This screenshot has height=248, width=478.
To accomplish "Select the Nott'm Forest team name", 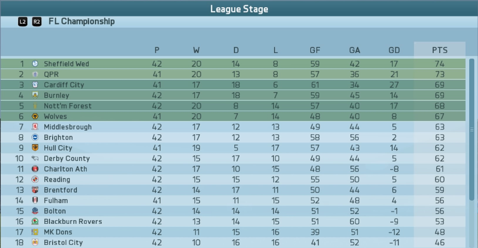I will coord(68,106).
